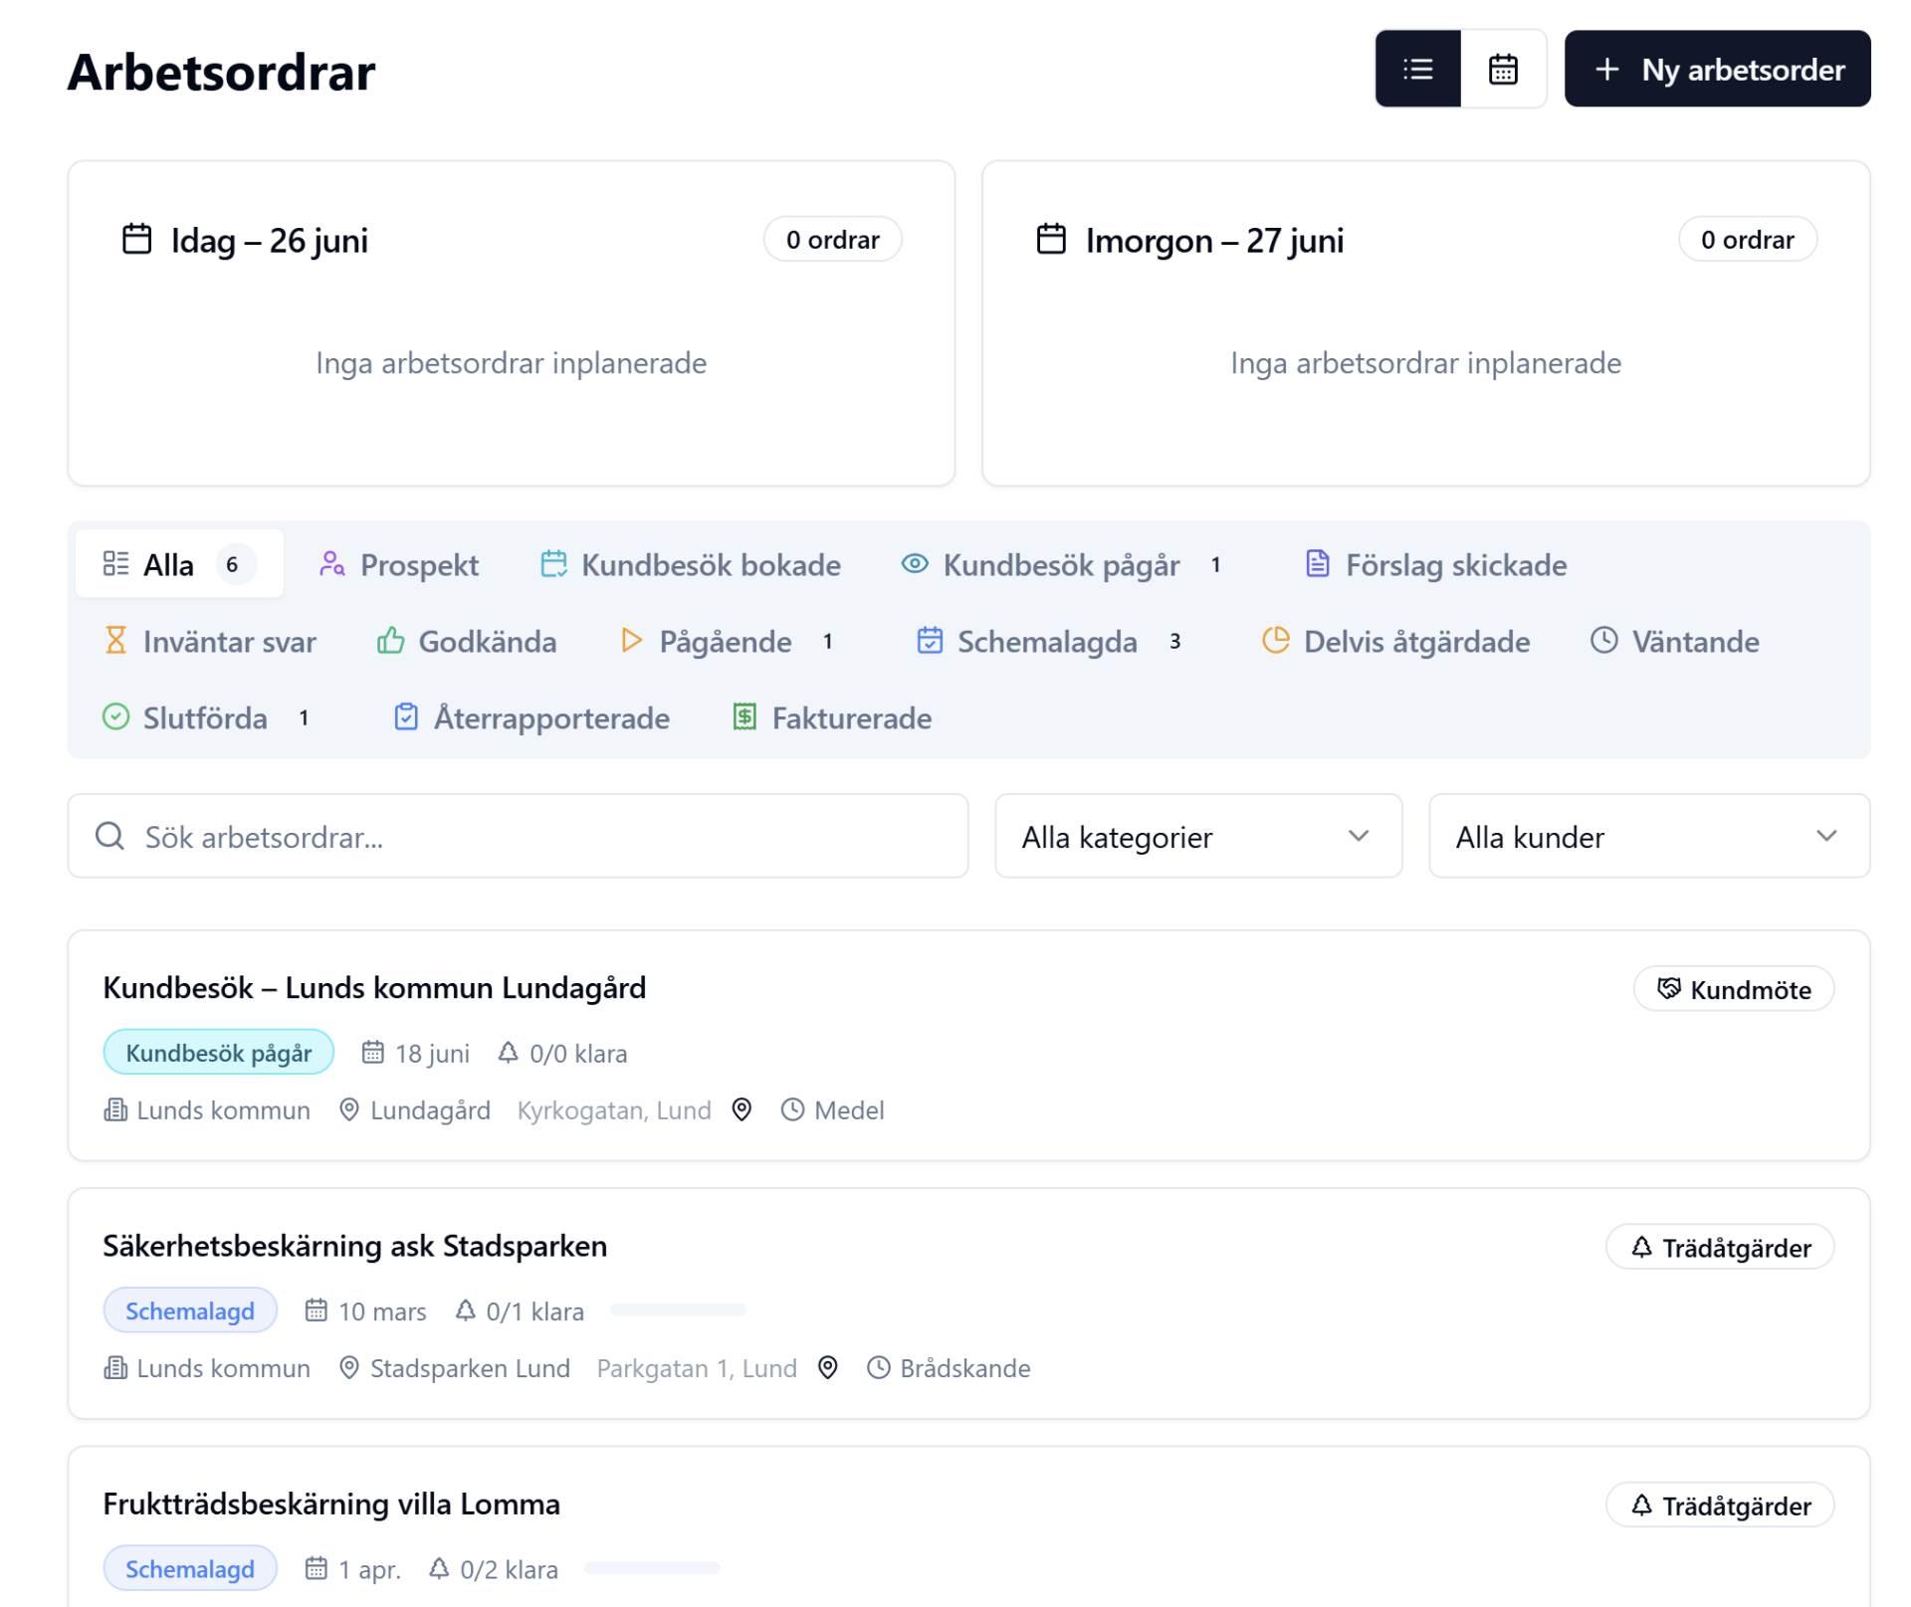1911x1607 pixels.
Task: Click the magnifier icon in search box
Action: [109, 836]
